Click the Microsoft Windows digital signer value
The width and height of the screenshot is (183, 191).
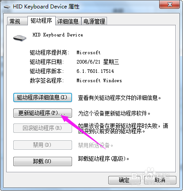(99, 80)
